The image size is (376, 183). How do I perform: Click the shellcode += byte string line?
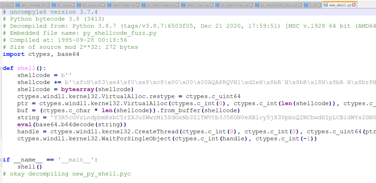(x=197, y=82)
